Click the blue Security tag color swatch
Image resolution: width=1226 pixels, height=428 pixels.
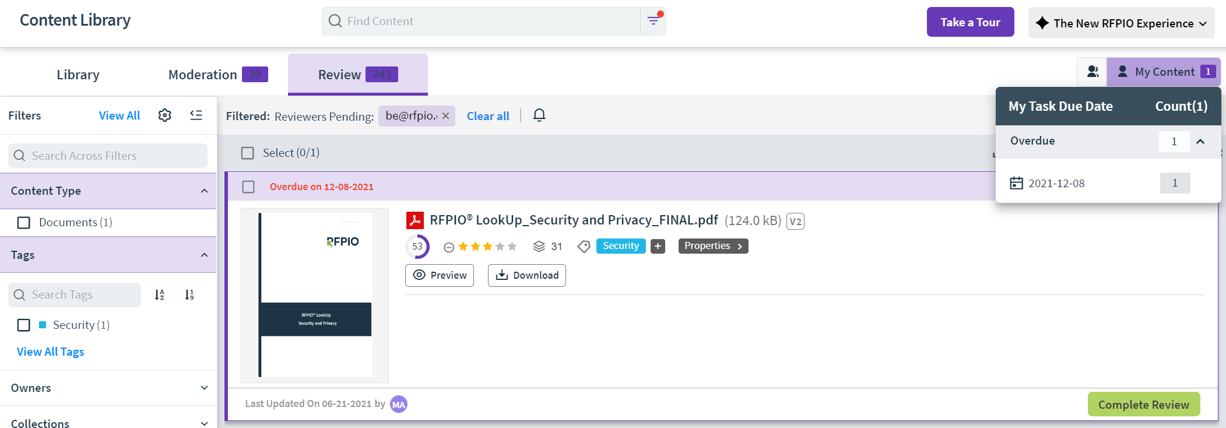click(x=43, y=325)
